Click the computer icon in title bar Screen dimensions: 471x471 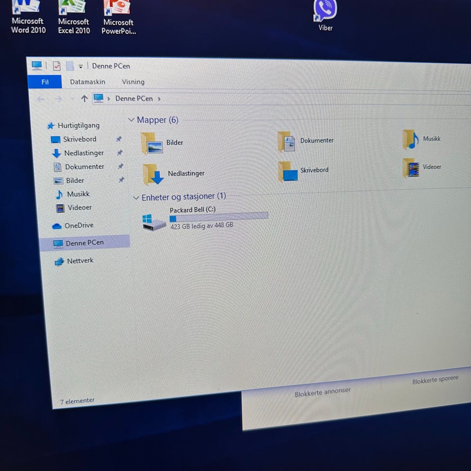coord(37,65)
